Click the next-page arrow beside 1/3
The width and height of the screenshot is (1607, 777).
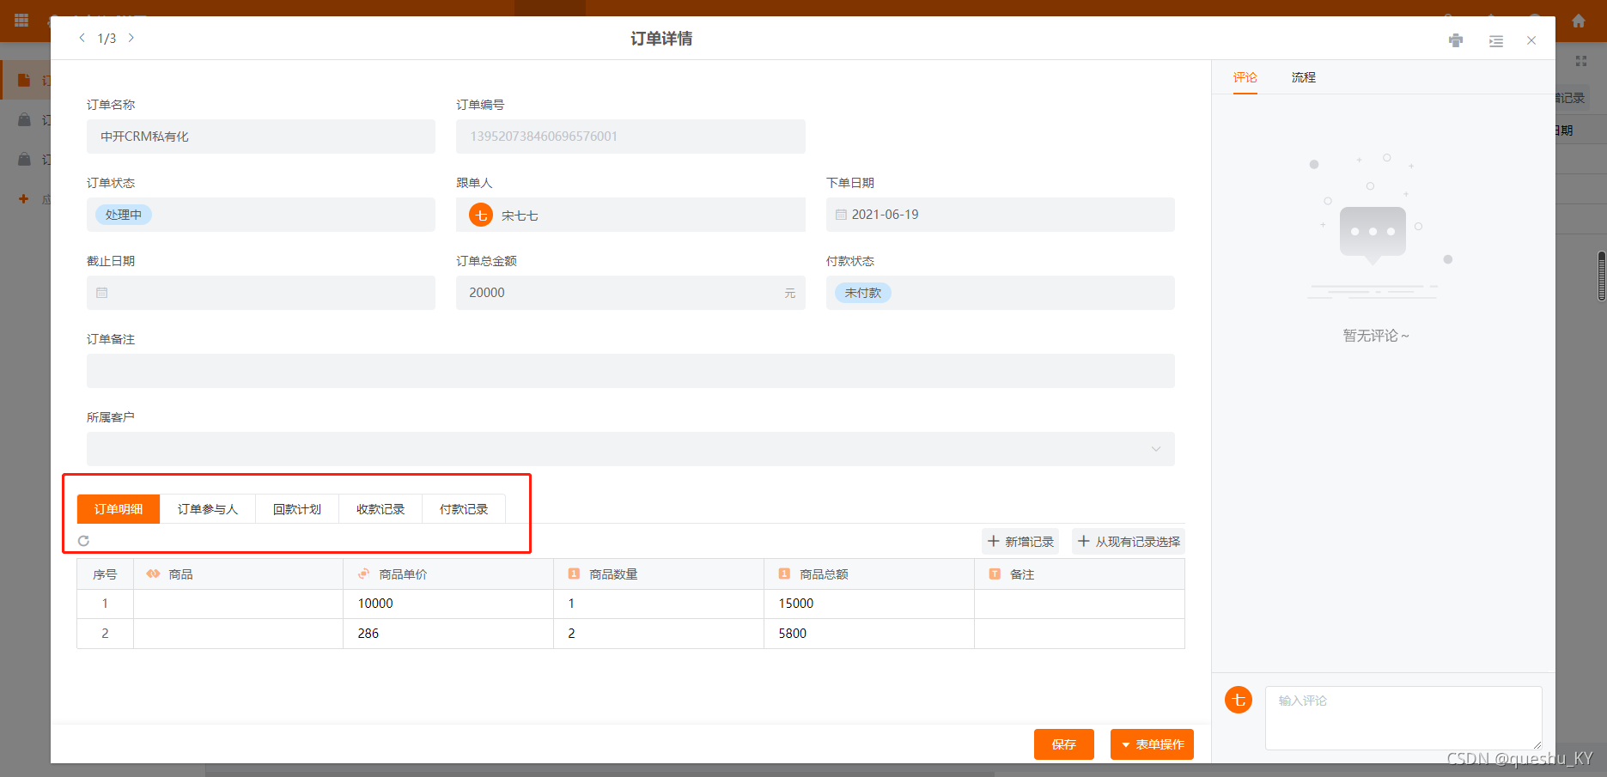131,38
